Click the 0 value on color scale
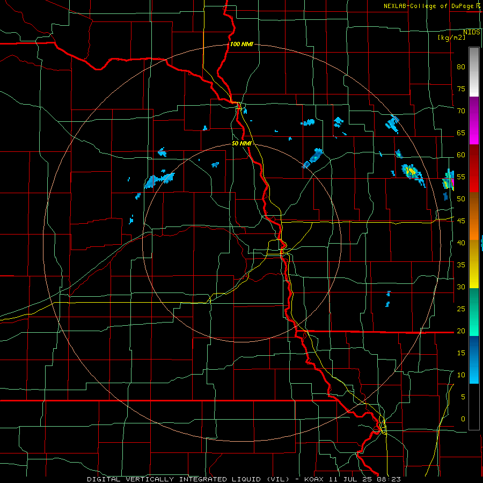 pos(463,419)
